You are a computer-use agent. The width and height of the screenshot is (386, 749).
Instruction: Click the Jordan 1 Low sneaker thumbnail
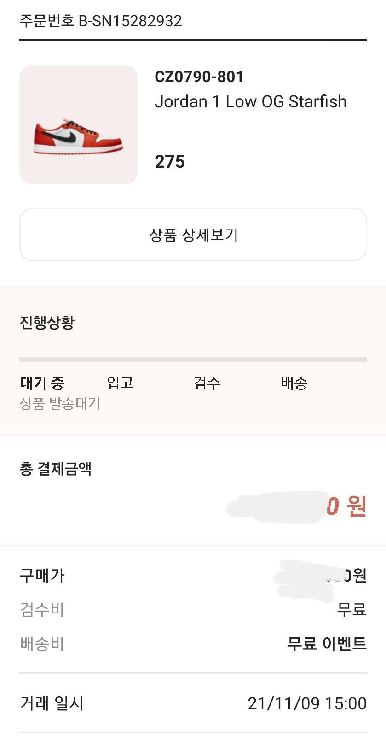pyautogui.click(x=78, y=124)
